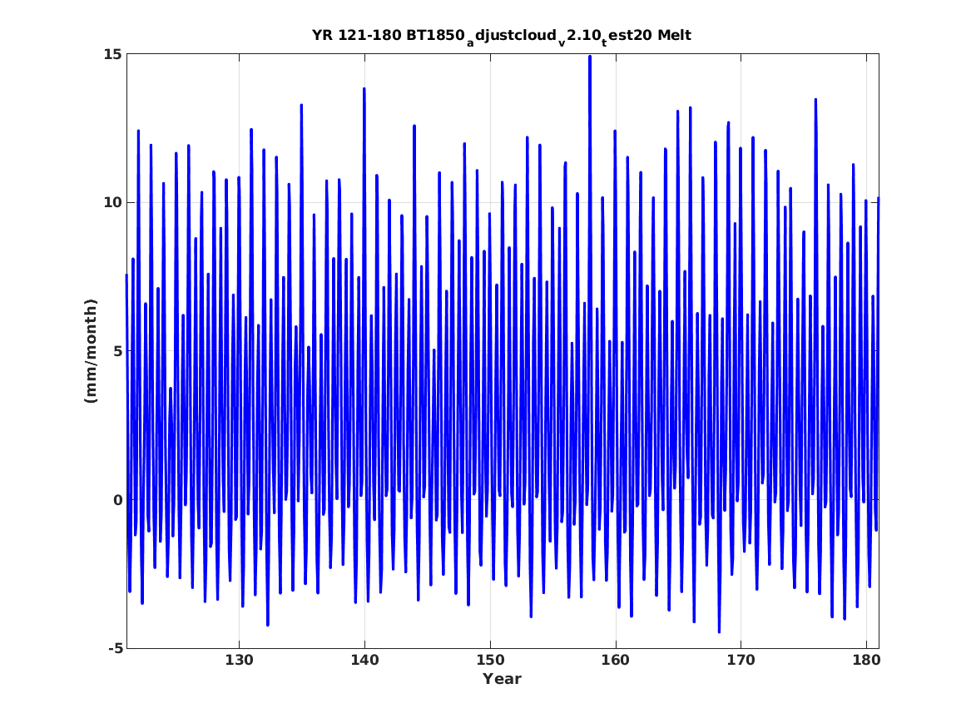Select the melt peak at year 140

tap(364, 90)
